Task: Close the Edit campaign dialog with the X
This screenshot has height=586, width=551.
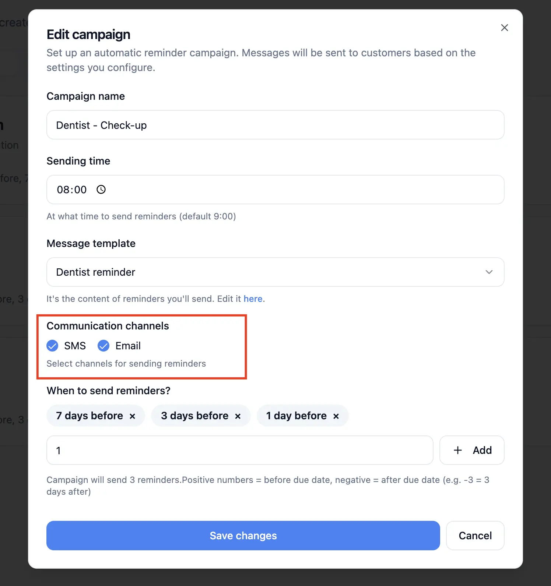Action: [504, 27]
